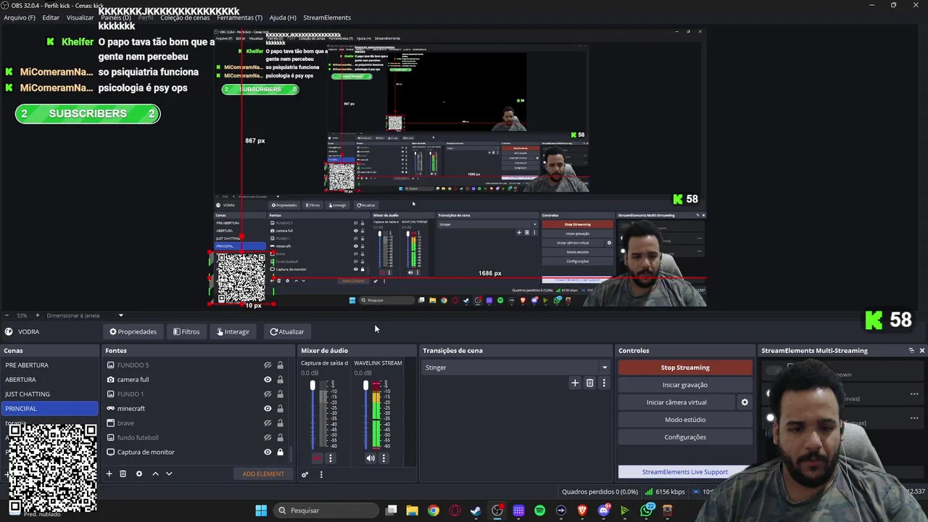
Task: Click the Opera GX taskbar icon
Action: pos(455,510)
